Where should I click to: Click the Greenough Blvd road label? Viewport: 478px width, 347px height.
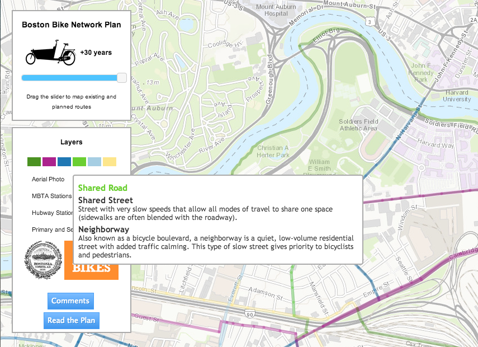(x=269, y=79)
